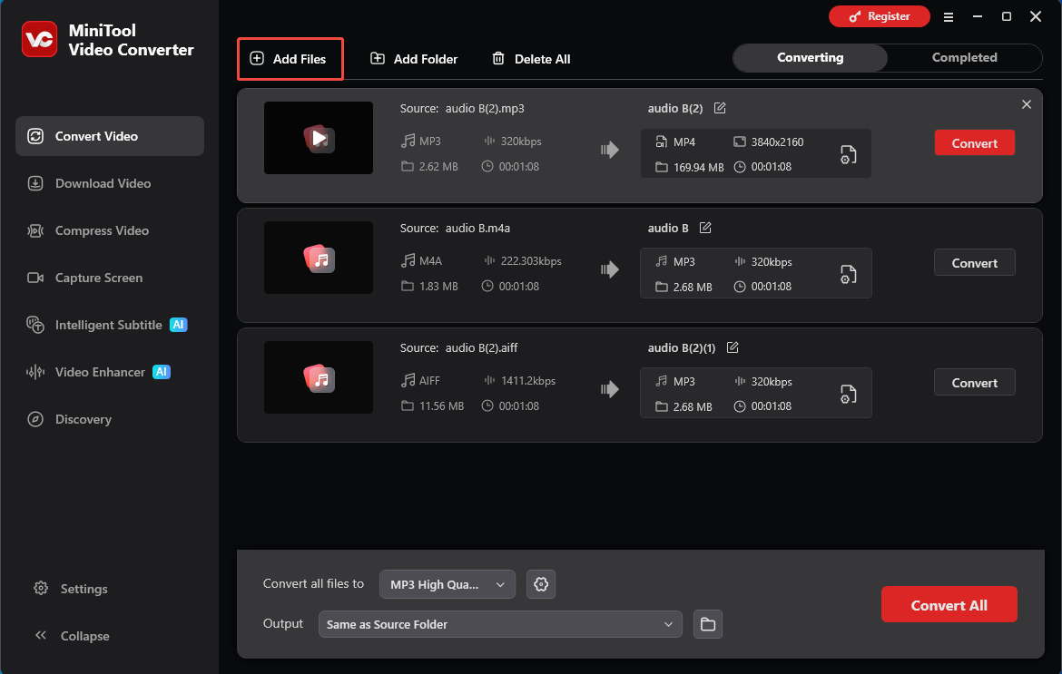Click the source name audio B(2).mp3
1062x674 pixels.
click(x=485, y=108)
